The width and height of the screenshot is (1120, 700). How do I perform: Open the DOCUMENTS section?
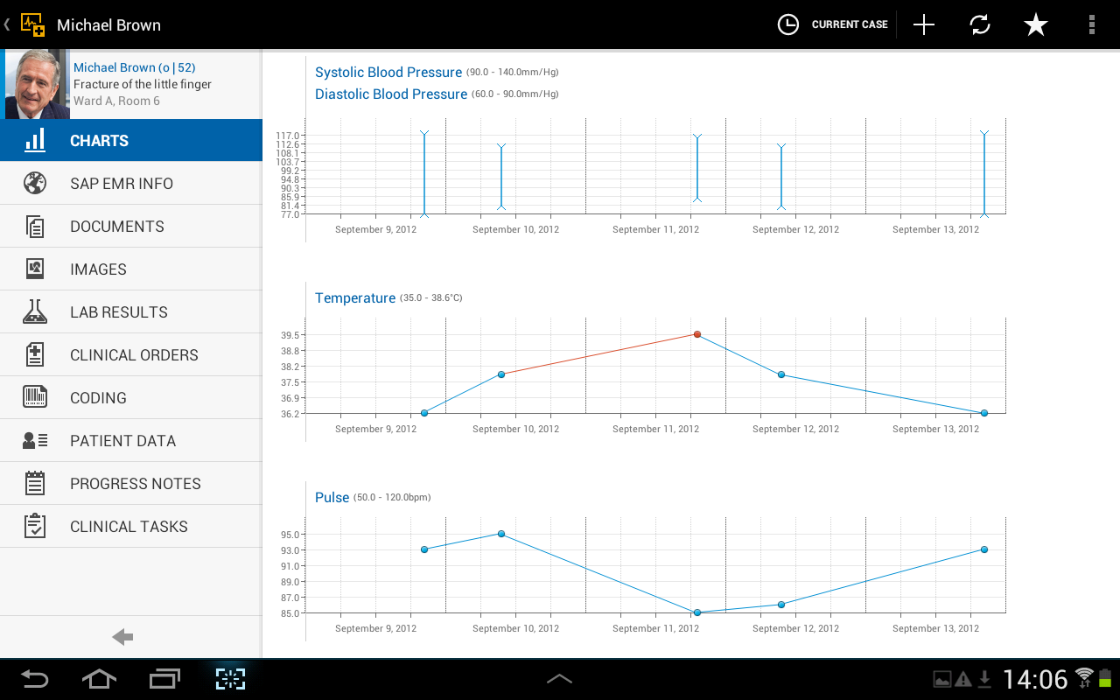pos(131,226)
